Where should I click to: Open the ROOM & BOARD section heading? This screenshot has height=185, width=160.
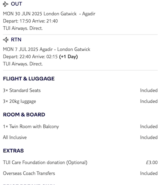point(24,115)
